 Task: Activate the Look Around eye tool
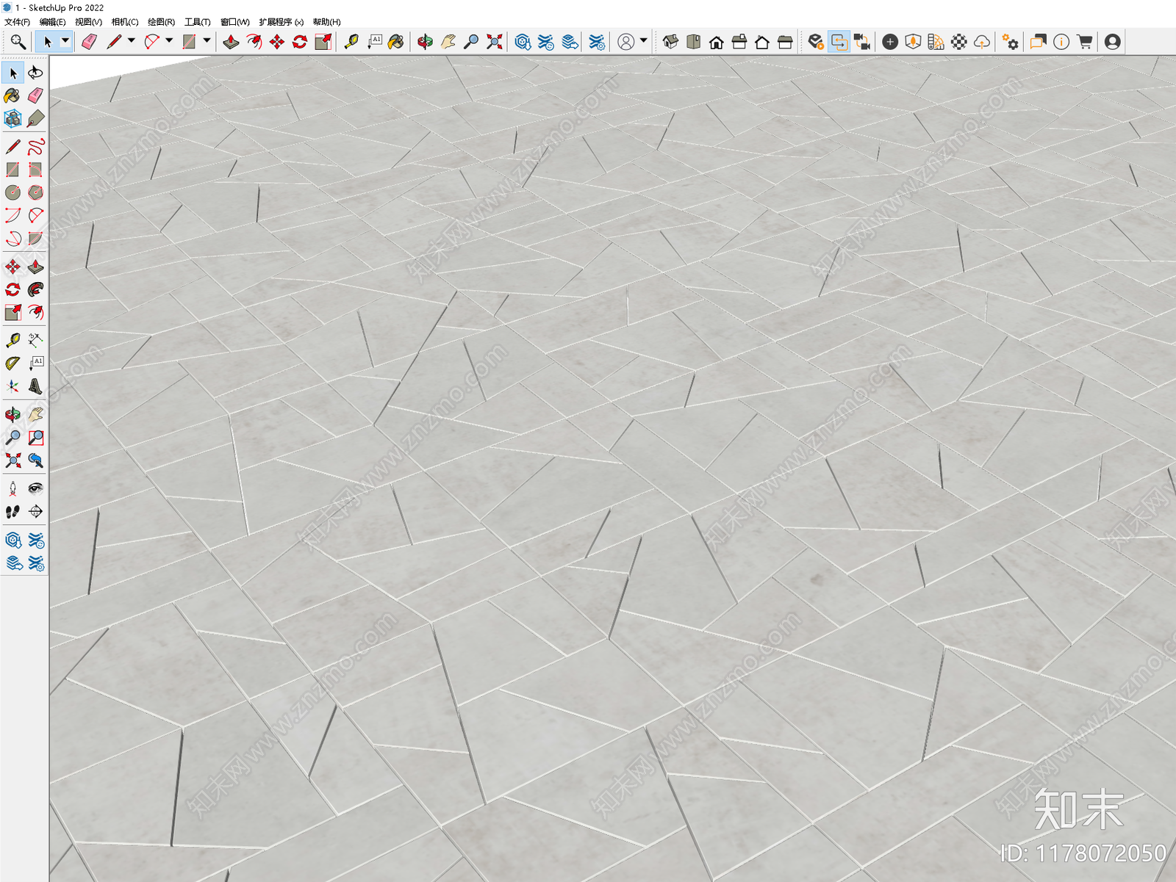35,488
